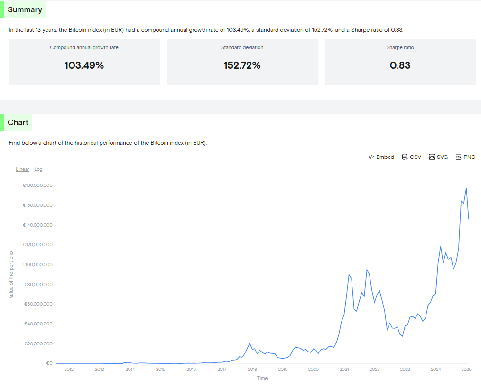481x389 pixels.
Task: Switch chart scale to Log
Action: point(38,169)
